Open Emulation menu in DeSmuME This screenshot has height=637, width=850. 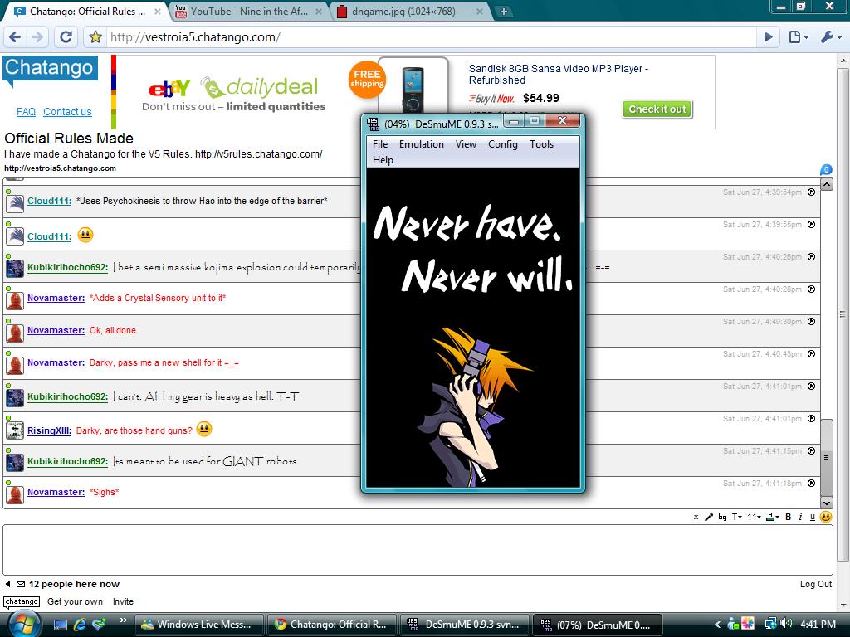coord(421,144)
